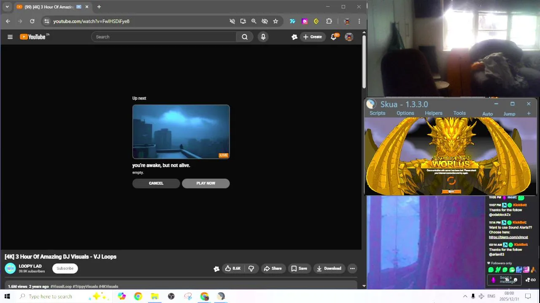Click the sparkle AI icon beside Create
540x303 pixels.
pyautogui.click(x=294, y=37)
